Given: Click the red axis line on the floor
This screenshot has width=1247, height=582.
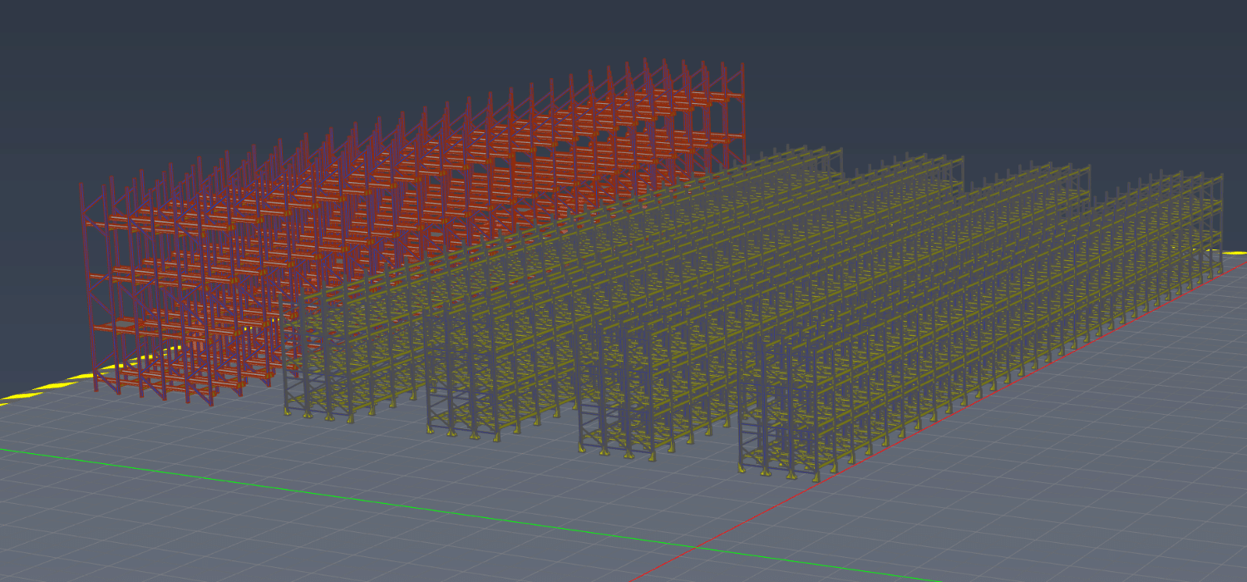Looking at the screenshot, I should pos(938,422).
